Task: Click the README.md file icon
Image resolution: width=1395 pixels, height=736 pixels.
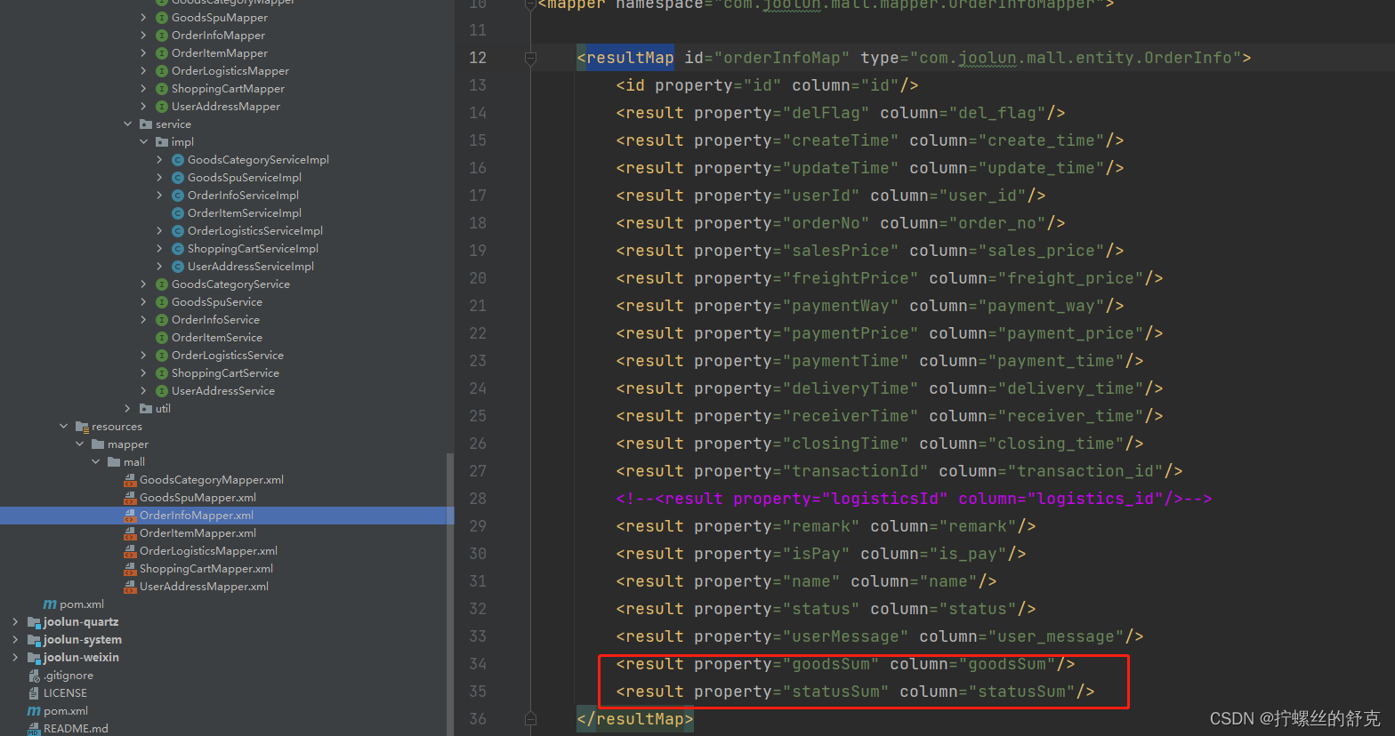Action: click(x=34, y=729)
